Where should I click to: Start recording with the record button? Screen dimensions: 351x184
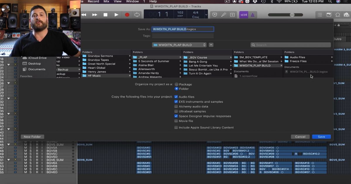(x=126, y=15)
